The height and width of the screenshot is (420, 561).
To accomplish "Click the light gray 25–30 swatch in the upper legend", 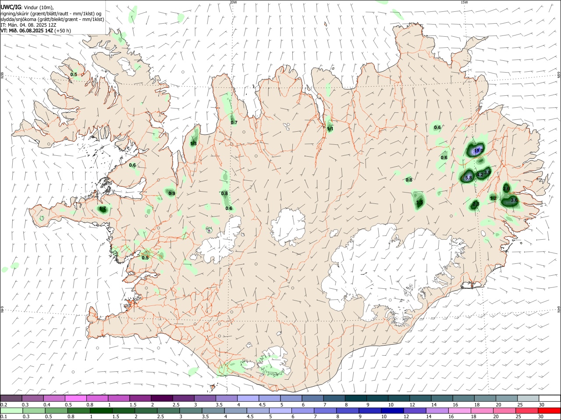I will point(528,398).
